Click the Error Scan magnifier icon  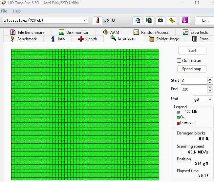click(x=113, y=38)
